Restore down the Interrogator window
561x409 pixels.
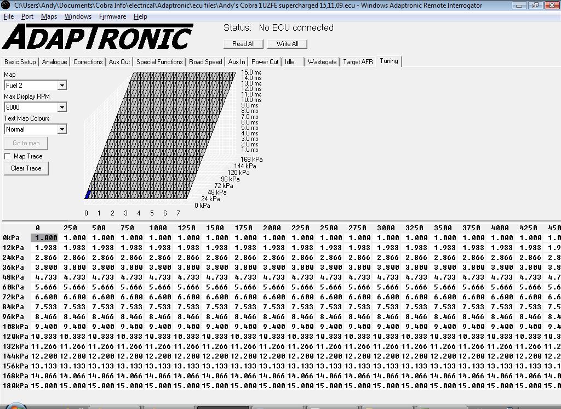tap(535, 5)
